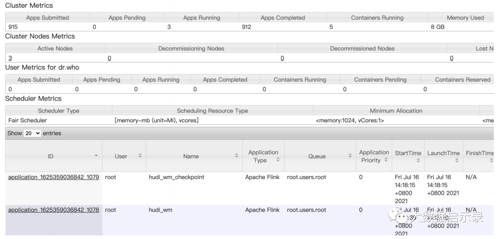Click the Application Priority sort icon
Image resolution: width=500 pixels, height=239 pixels.
[386, 160]
